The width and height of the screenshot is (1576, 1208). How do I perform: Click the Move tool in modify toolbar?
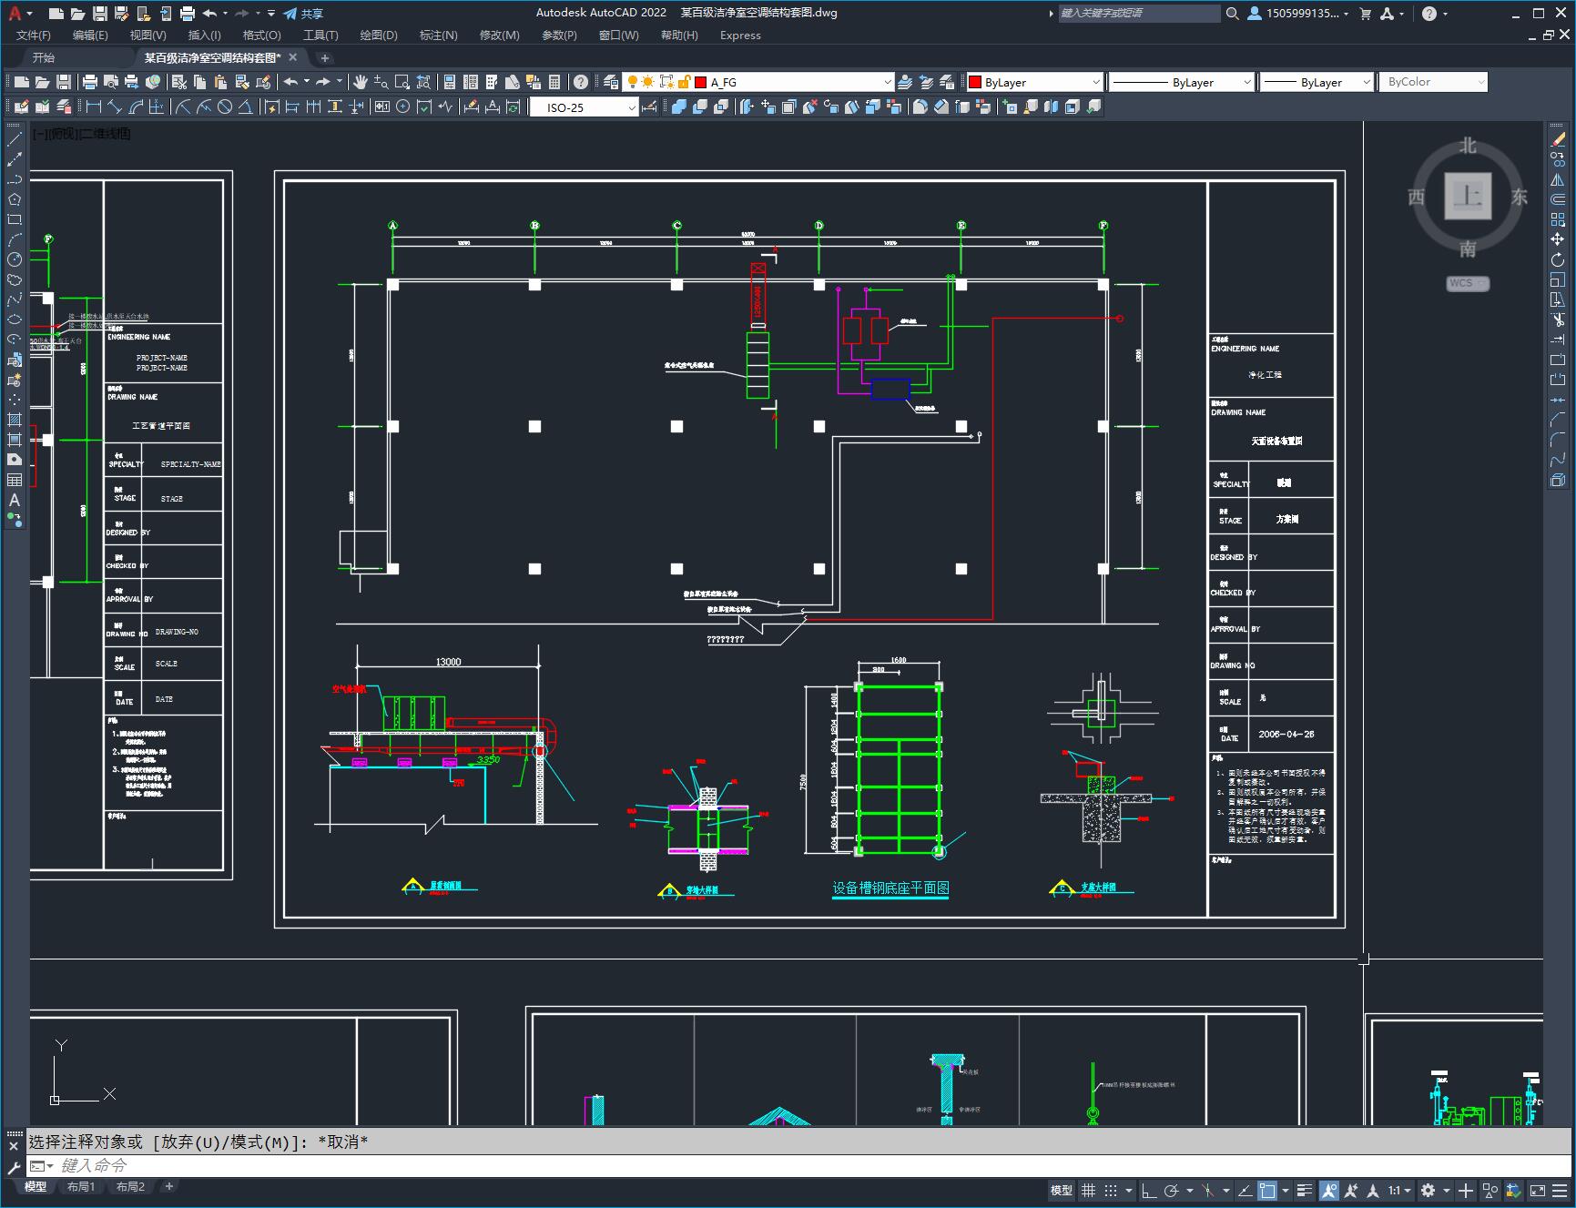[x=1558, y=239]
